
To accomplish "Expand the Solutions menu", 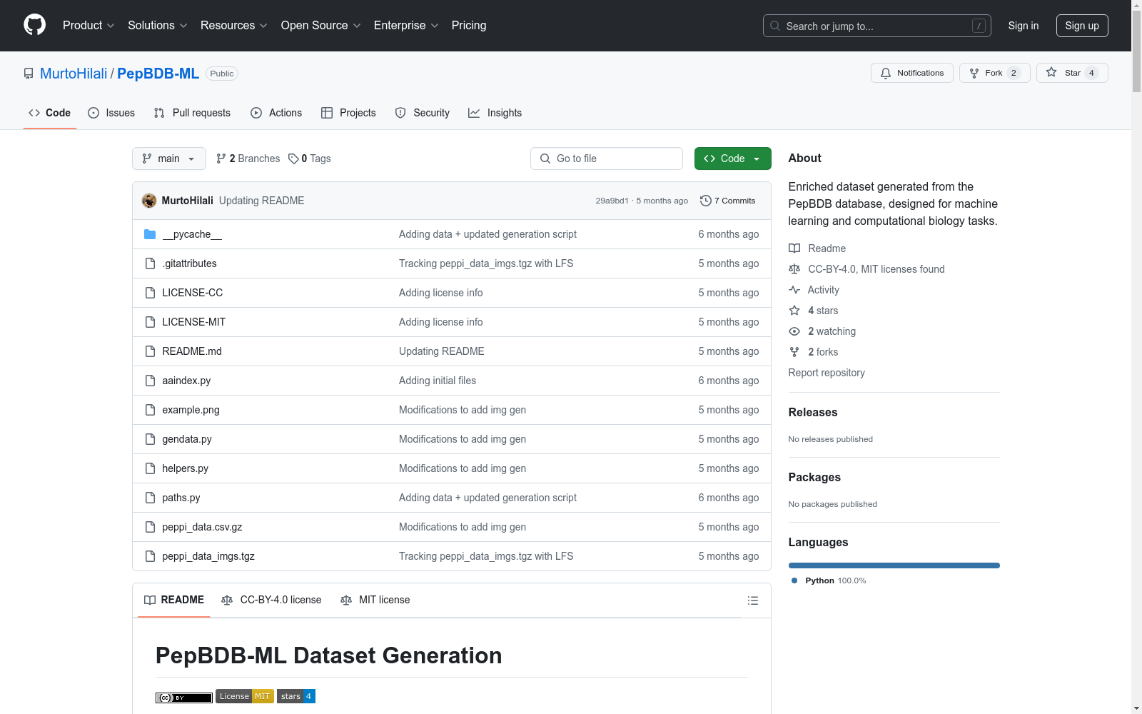I will point(158,26).
